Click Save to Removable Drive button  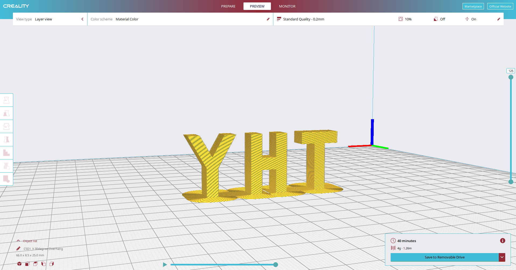tap(444, 257)
